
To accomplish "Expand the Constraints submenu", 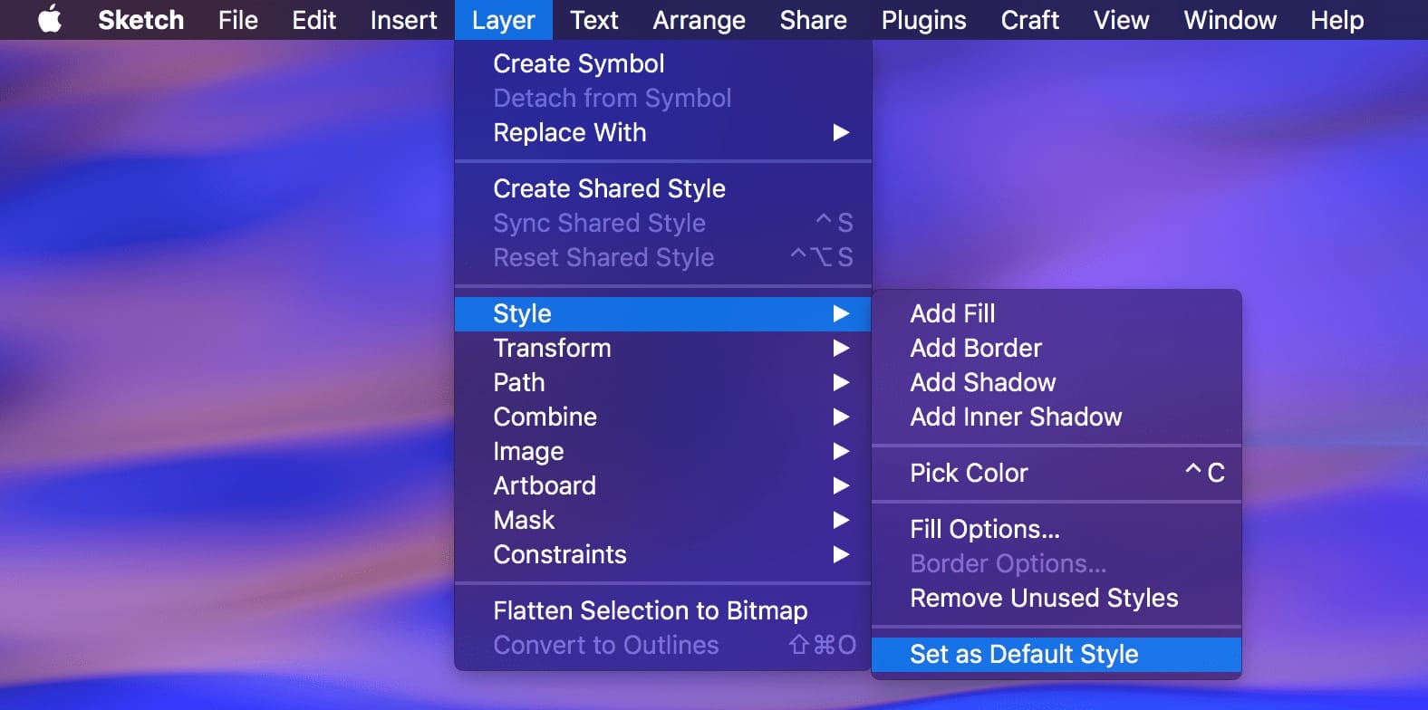I will pyautogui.click(x=663, y=554).
